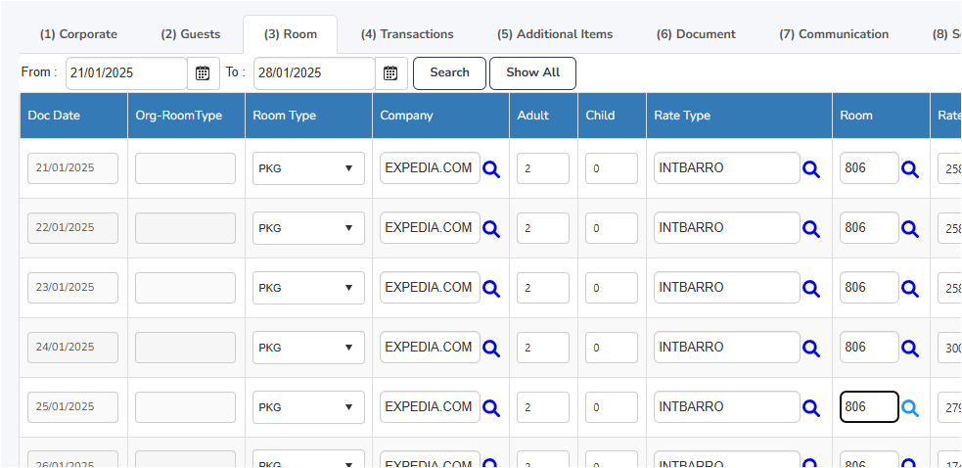
Task: Look up rate type for 25/01/2025 row
Action: (811, 408)
